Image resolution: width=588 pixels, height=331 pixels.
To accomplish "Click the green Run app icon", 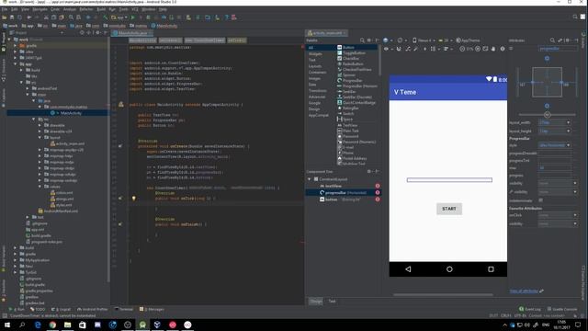I will 132,17.
